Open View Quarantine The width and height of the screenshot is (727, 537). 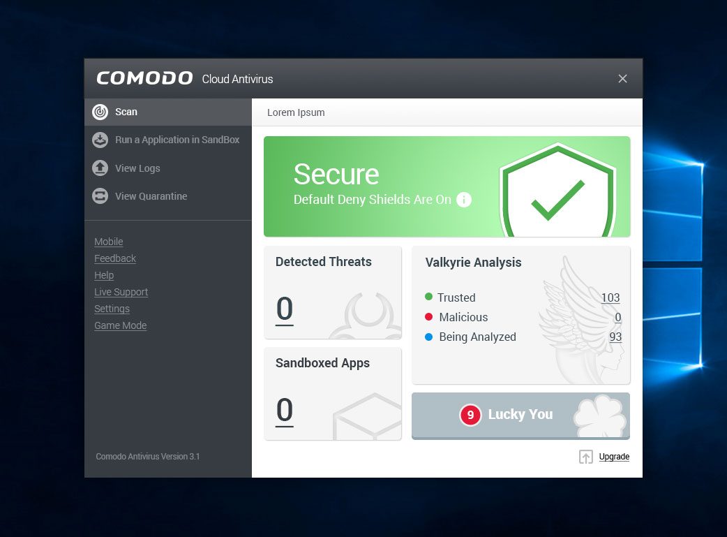coord(168,196)
